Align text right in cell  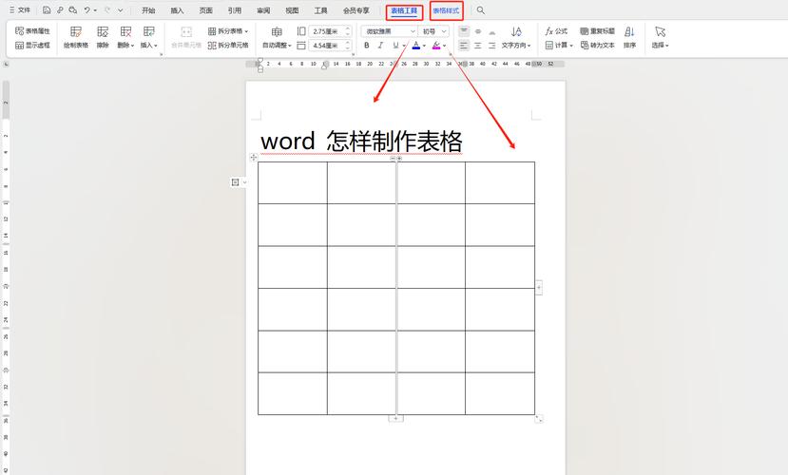coord(492,46)
